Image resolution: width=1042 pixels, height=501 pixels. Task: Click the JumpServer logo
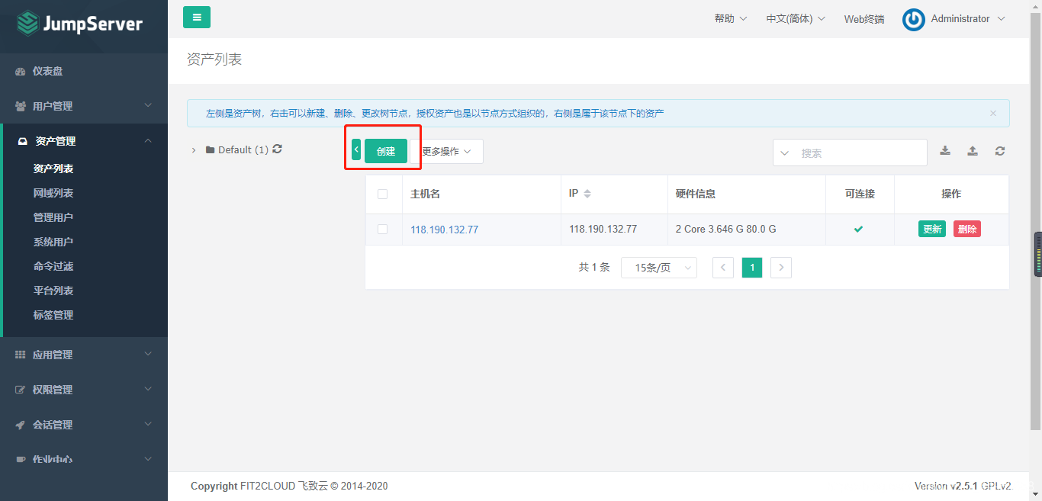(79, 24)
